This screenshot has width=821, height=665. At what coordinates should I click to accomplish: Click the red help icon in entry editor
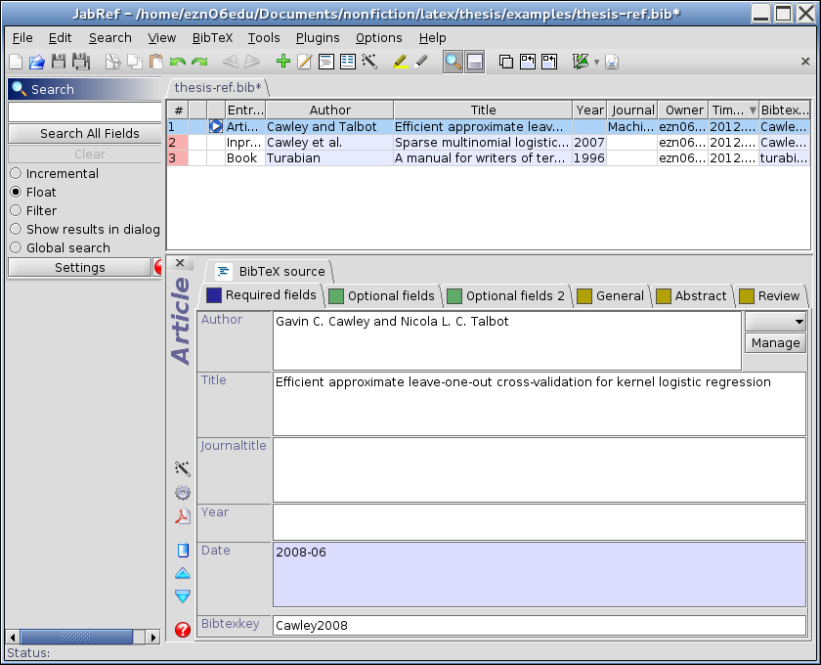point(183,630)
